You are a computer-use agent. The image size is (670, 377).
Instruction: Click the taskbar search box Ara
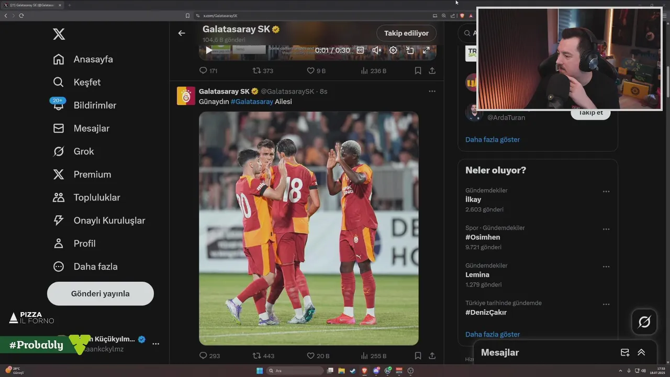point(295,371)
